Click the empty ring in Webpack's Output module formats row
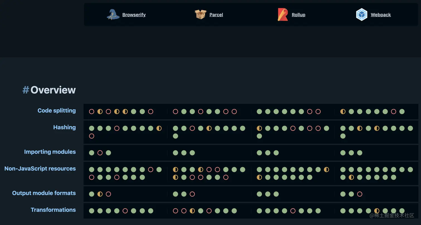 [x=360, y=194]
